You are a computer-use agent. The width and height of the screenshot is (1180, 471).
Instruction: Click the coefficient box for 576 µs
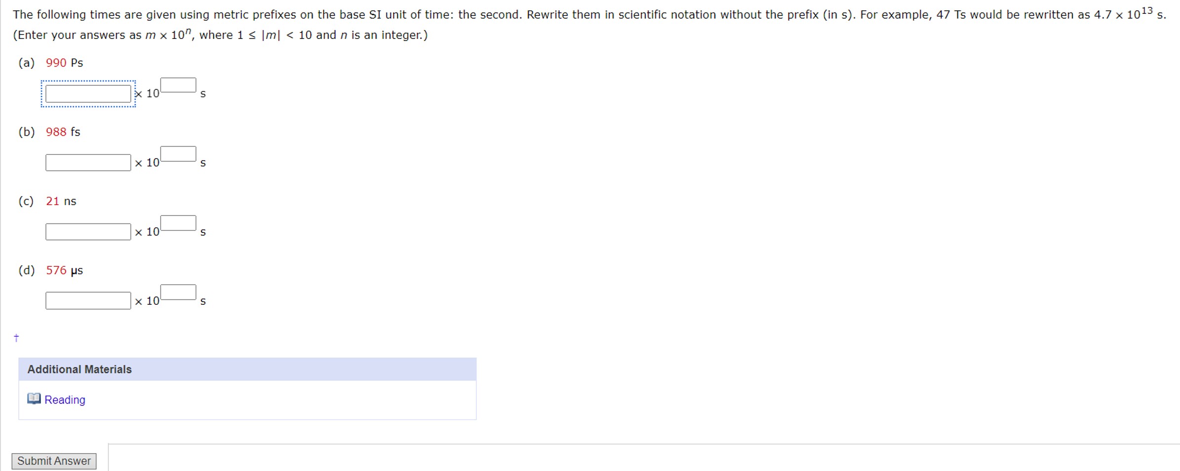click(87, 300)
